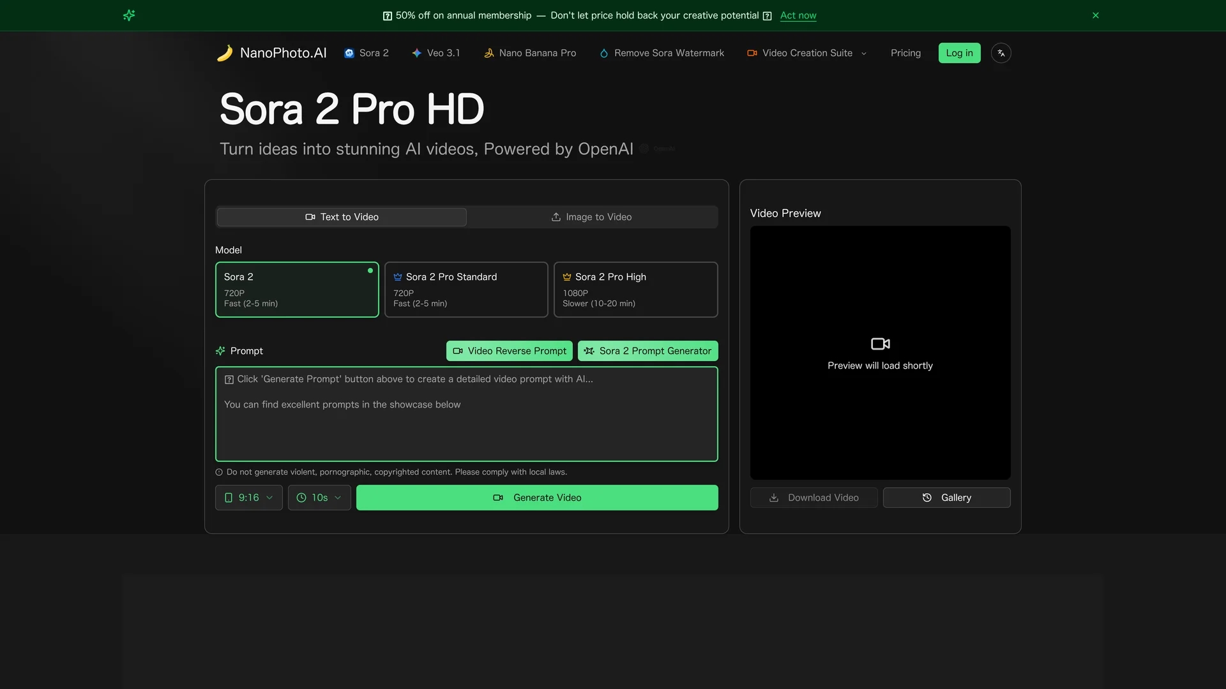Click the Download Video button
Screen dimensions: 1226x689
(814, 498)
